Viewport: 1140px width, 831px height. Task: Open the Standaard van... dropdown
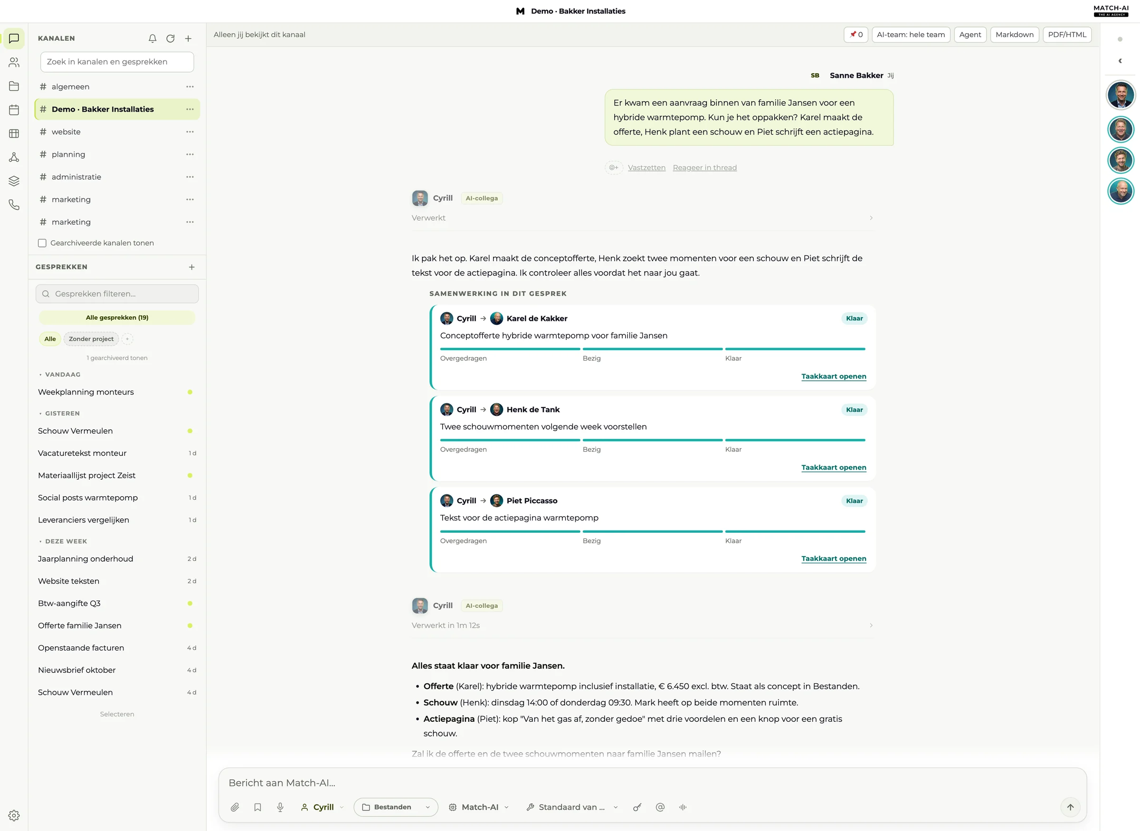tap(572, 807)
